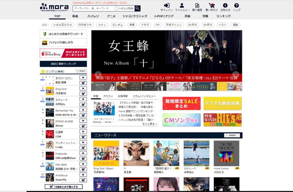This screenshot has height=192, width=293.
Task: Switch to お得情報 news tab
Action: (123, 96)
